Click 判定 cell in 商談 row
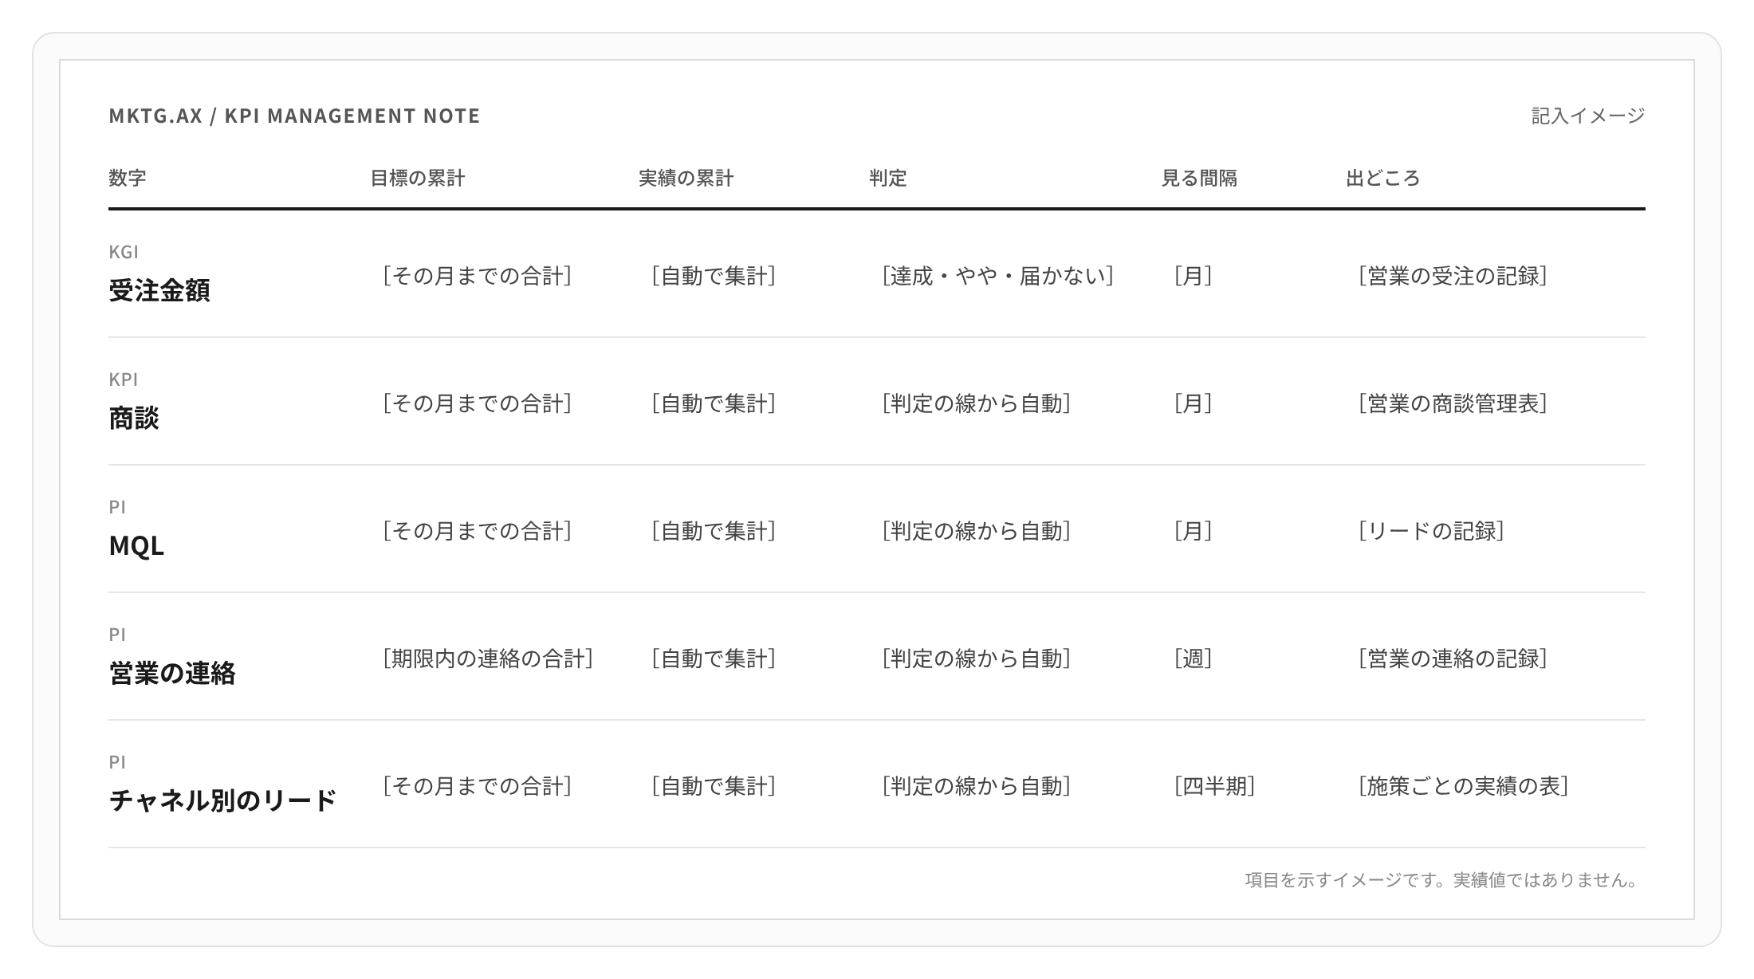This screenshot has width=1754, height=979. pyautogui.click(x=976, y=403)
